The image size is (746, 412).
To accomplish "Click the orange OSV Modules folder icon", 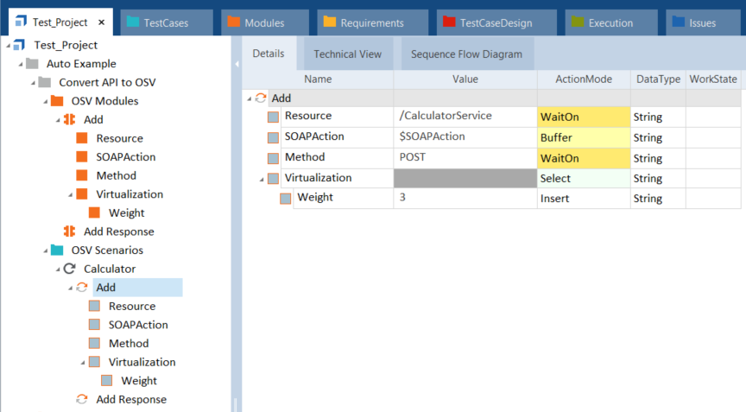I will [x=57, y=101].
